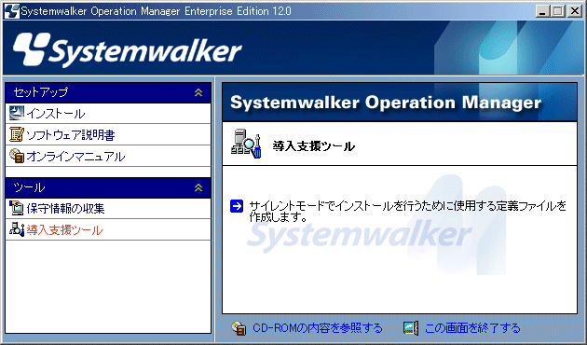587x345 pixels.
Task: Click the インストール computer icon
Action: (16, 113)
